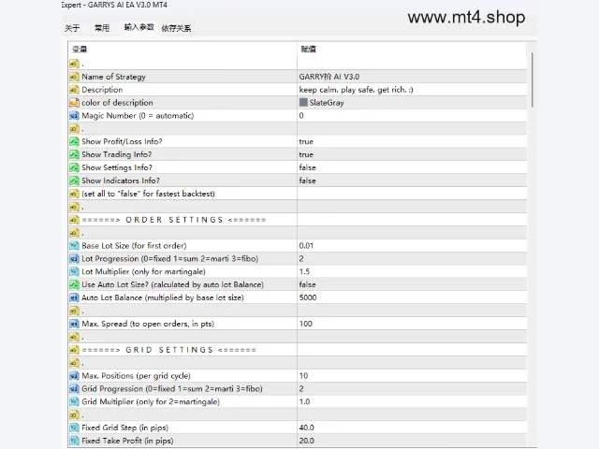Edit the Magic Number value 0
Screen dimensions: 599x449
(x=301, y=116)
